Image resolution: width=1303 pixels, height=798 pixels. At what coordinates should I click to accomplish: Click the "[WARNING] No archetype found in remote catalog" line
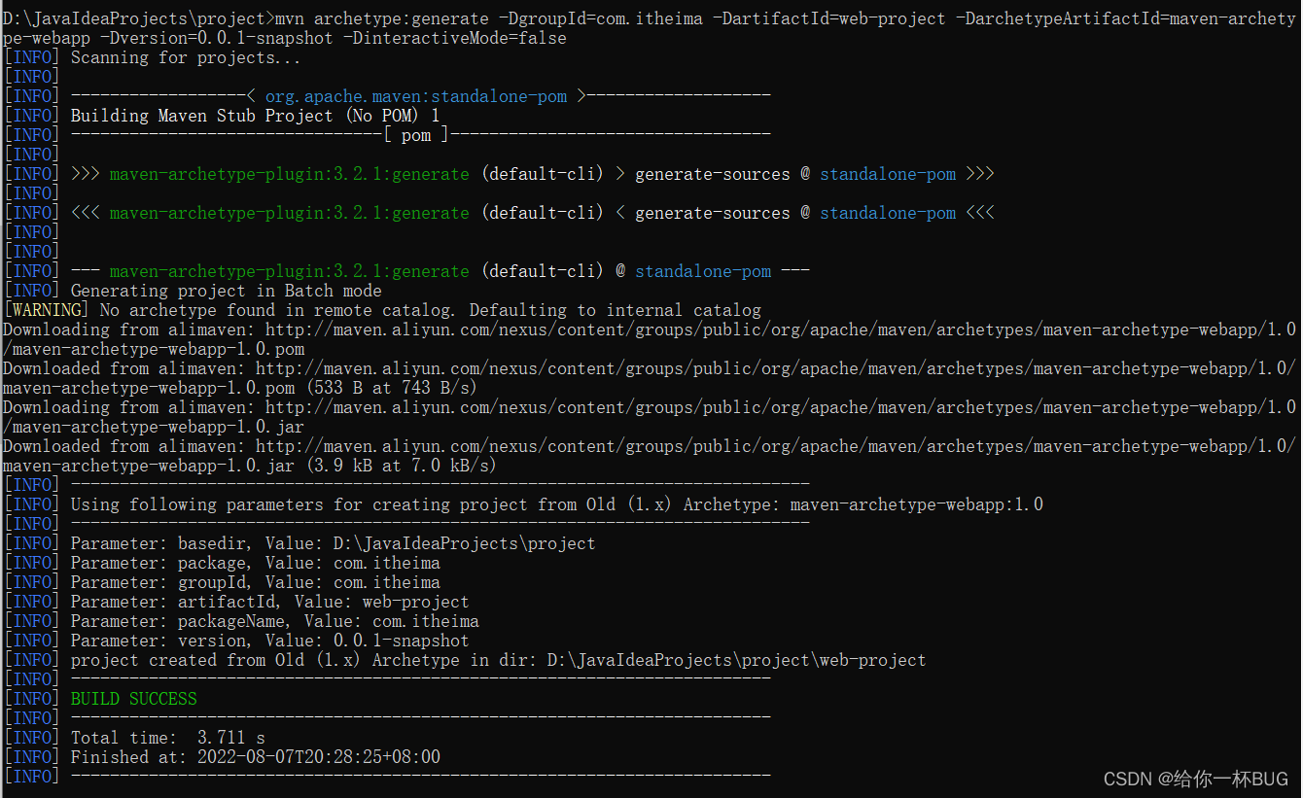(382, 310)
